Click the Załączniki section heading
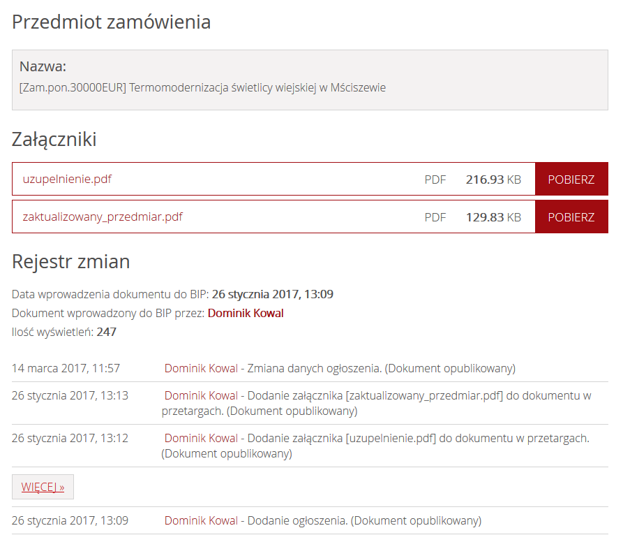This screenshot has height=549, width=623. point(54,140)
